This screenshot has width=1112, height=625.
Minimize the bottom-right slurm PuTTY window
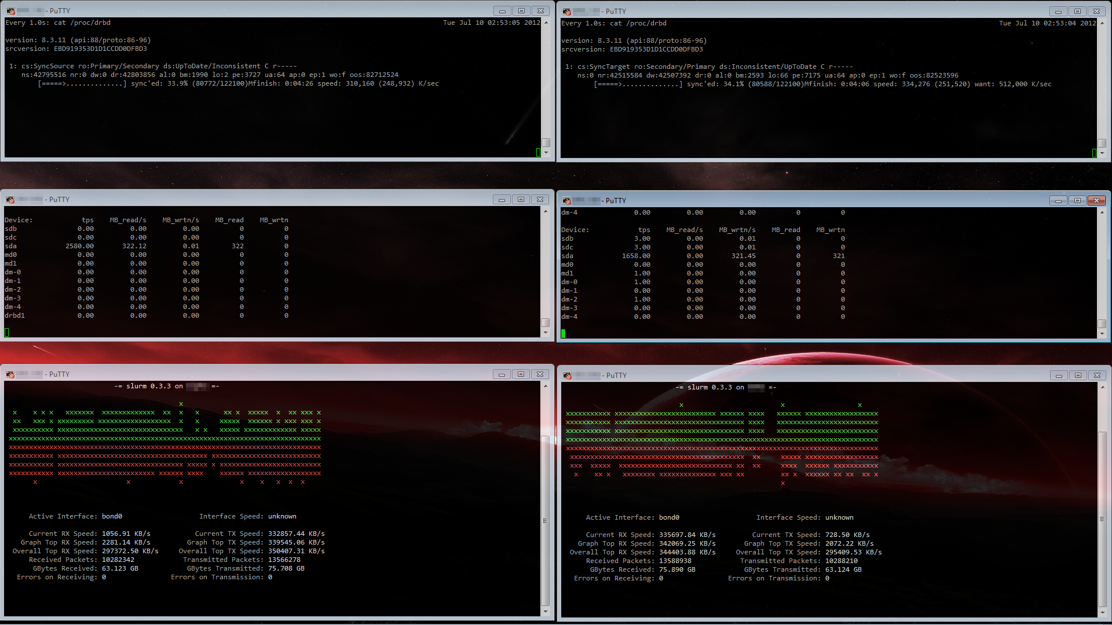[x=1058, y=376]
